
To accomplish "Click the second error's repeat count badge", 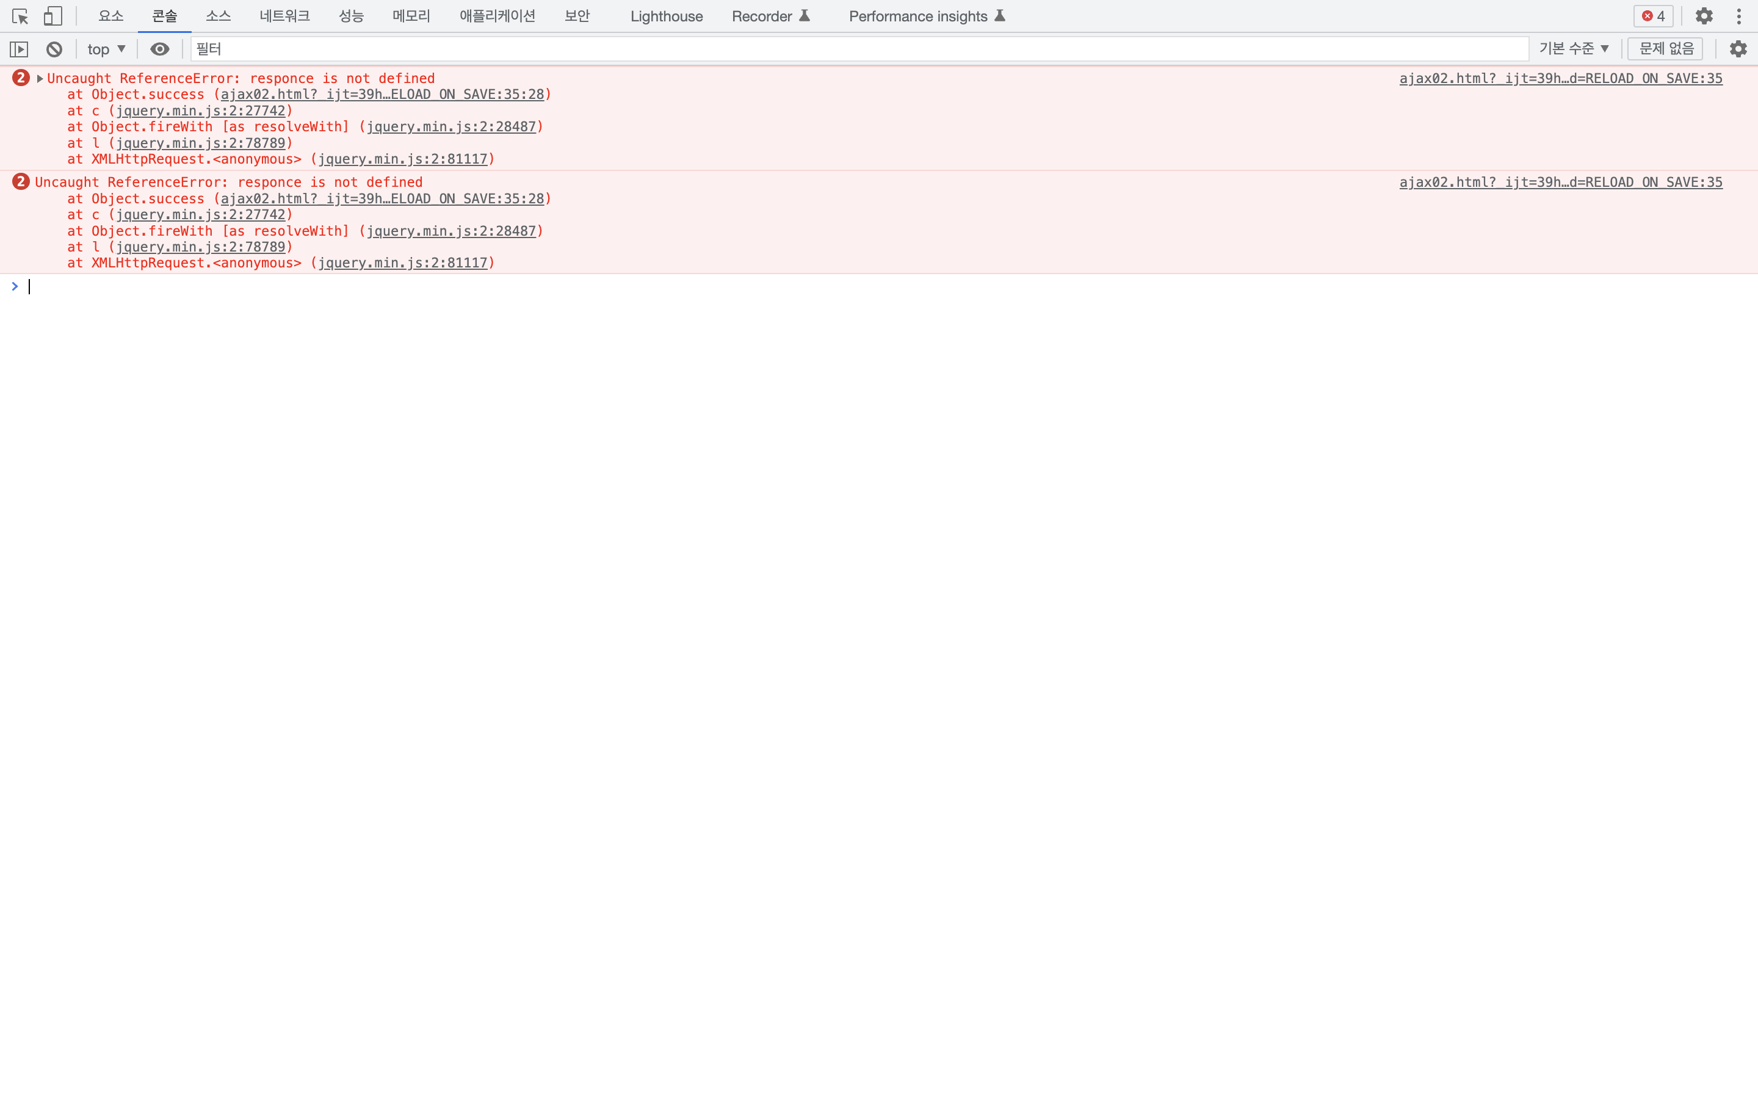I will click(21, 182).
